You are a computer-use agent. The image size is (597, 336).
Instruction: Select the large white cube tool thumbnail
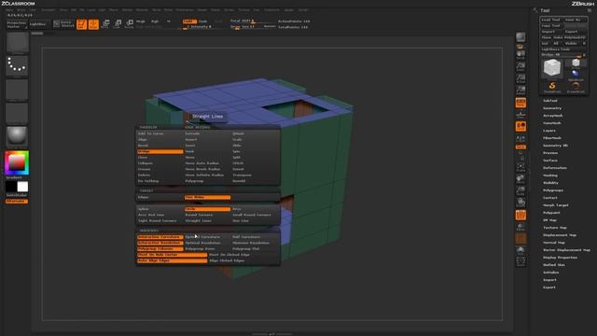[x=552, y=68]
